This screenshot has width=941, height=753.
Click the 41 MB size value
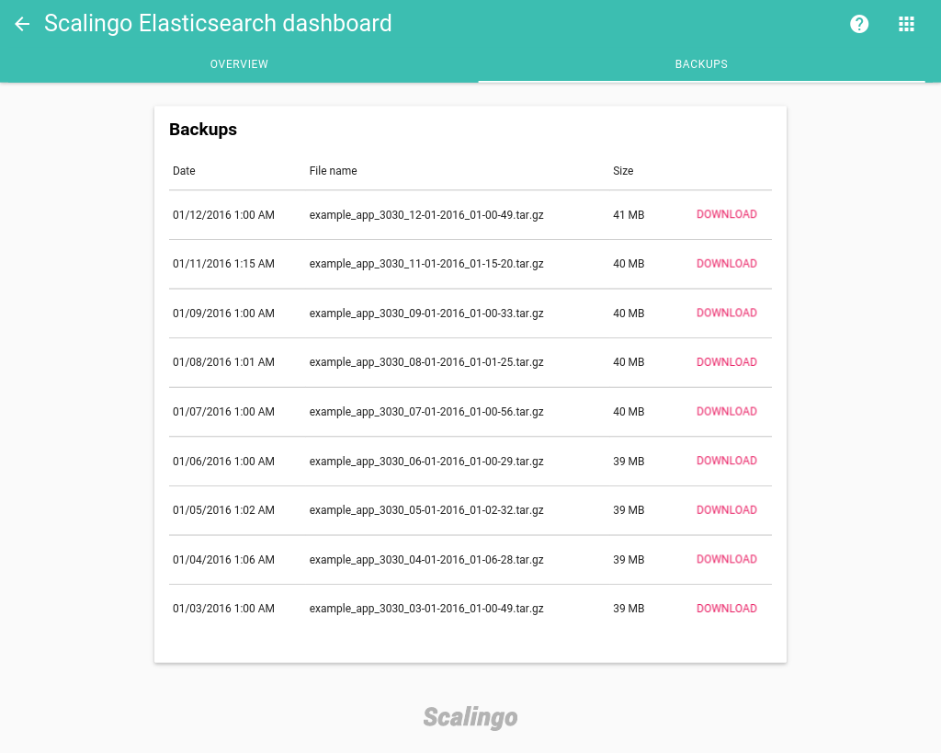(x=629, y=215)
